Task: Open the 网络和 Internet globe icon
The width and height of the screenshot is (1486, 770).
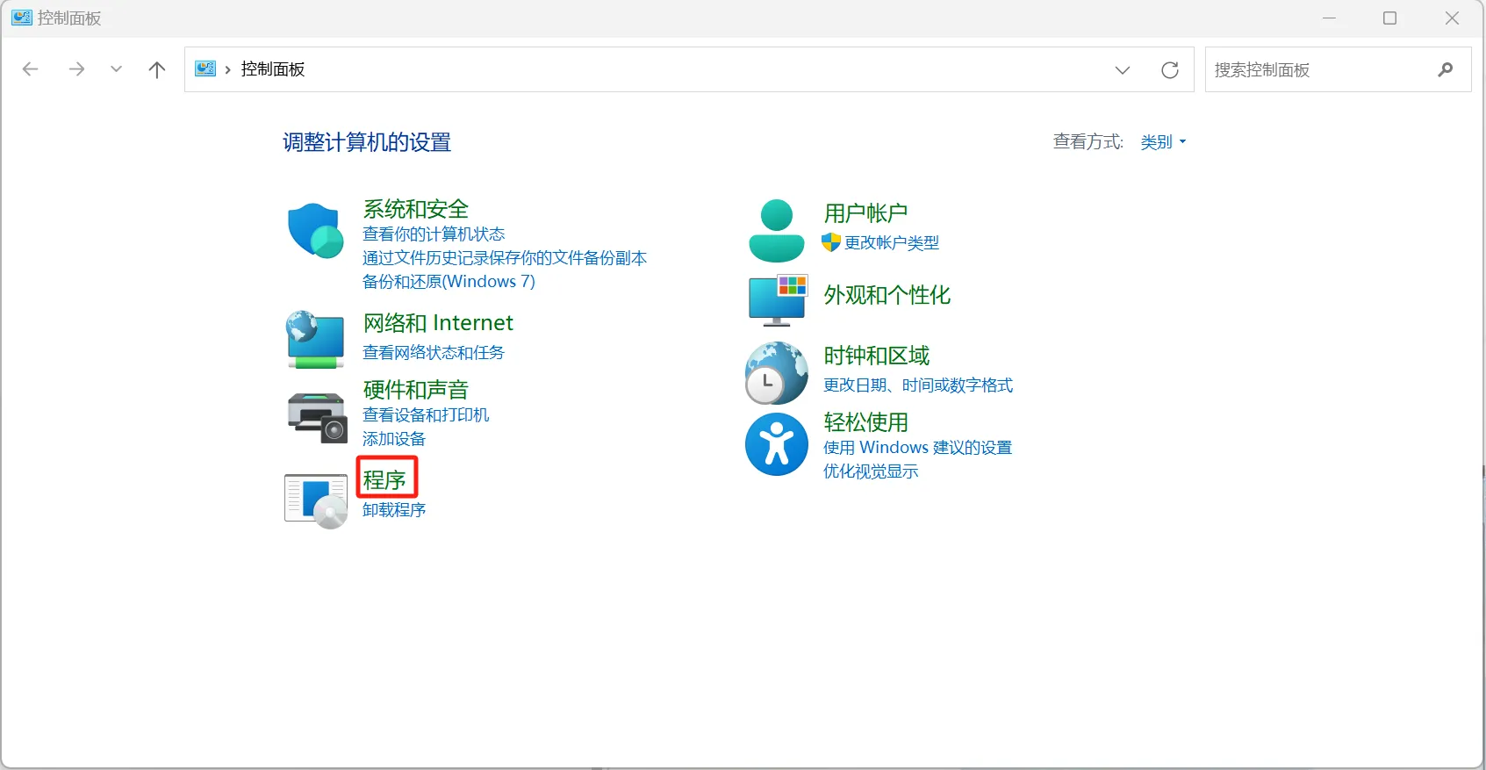Action: 315,339
